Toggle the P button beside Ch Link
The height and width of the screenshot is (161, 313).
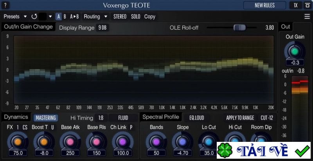pyautogui.click(x=131, y=127)
